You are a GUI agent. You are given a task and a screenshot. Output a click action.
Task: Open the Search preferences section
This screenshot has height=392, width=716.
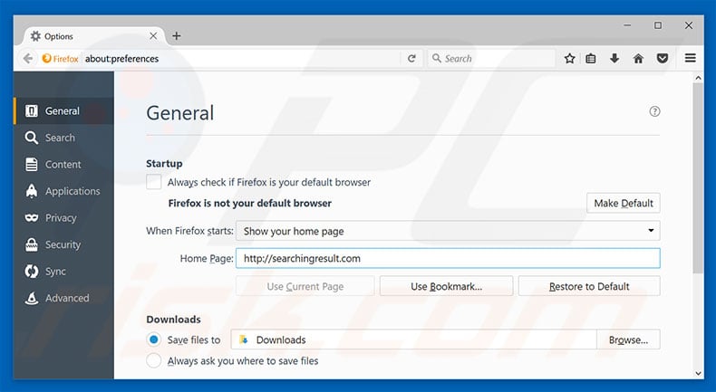coord(64,138)
